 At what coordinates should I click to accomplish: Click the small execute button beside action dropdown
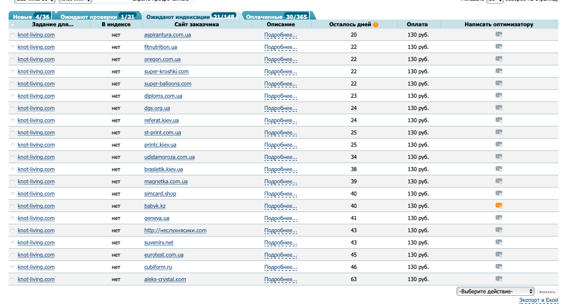(547, 292)
